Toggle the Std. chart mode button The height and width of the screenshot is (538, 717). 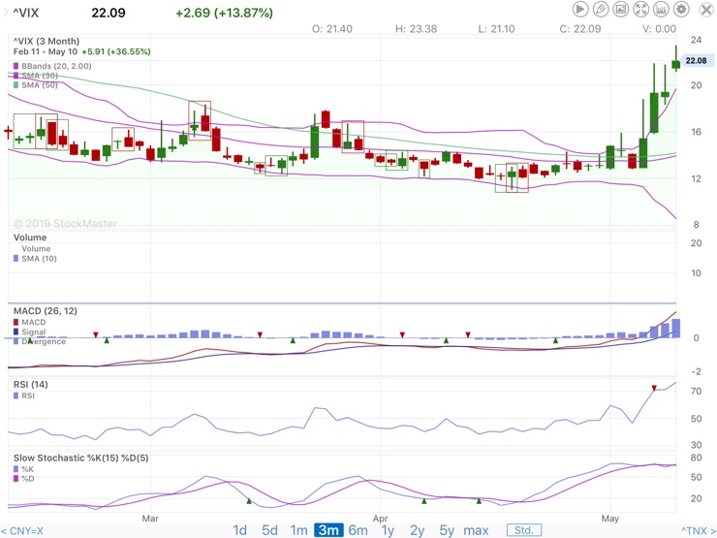point(524,530)
